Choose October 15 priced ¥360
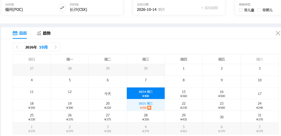The height and width of the screenshot is (136, 281). click(x=184, y=93)
